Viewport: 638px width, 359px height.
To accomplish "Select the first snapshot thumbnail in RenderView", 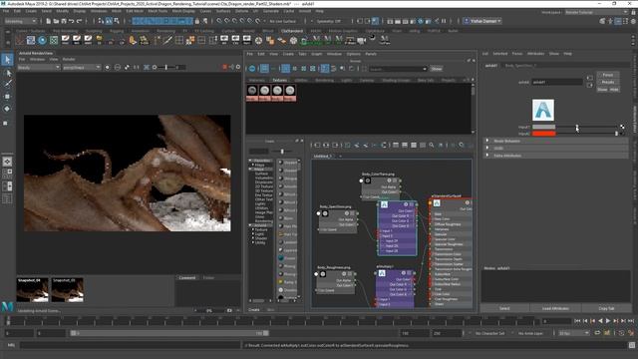I will pos(32,290).
